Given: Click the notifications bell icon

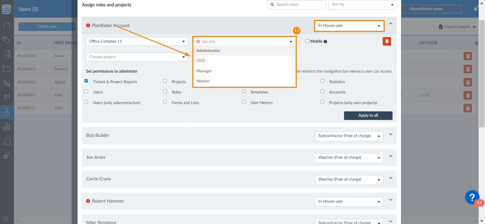Looking at the screenshot, I should (x=475, y=9).
